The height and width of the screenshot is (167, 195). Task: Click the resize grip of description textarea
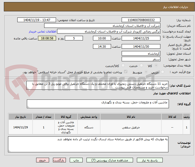(x=28, y=88)
